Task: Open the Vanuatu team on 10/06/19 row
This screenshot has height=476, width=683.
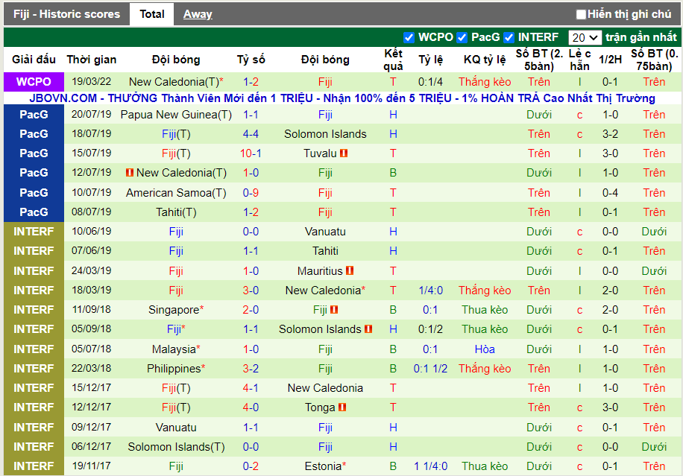Action: (x=325, y=232)
